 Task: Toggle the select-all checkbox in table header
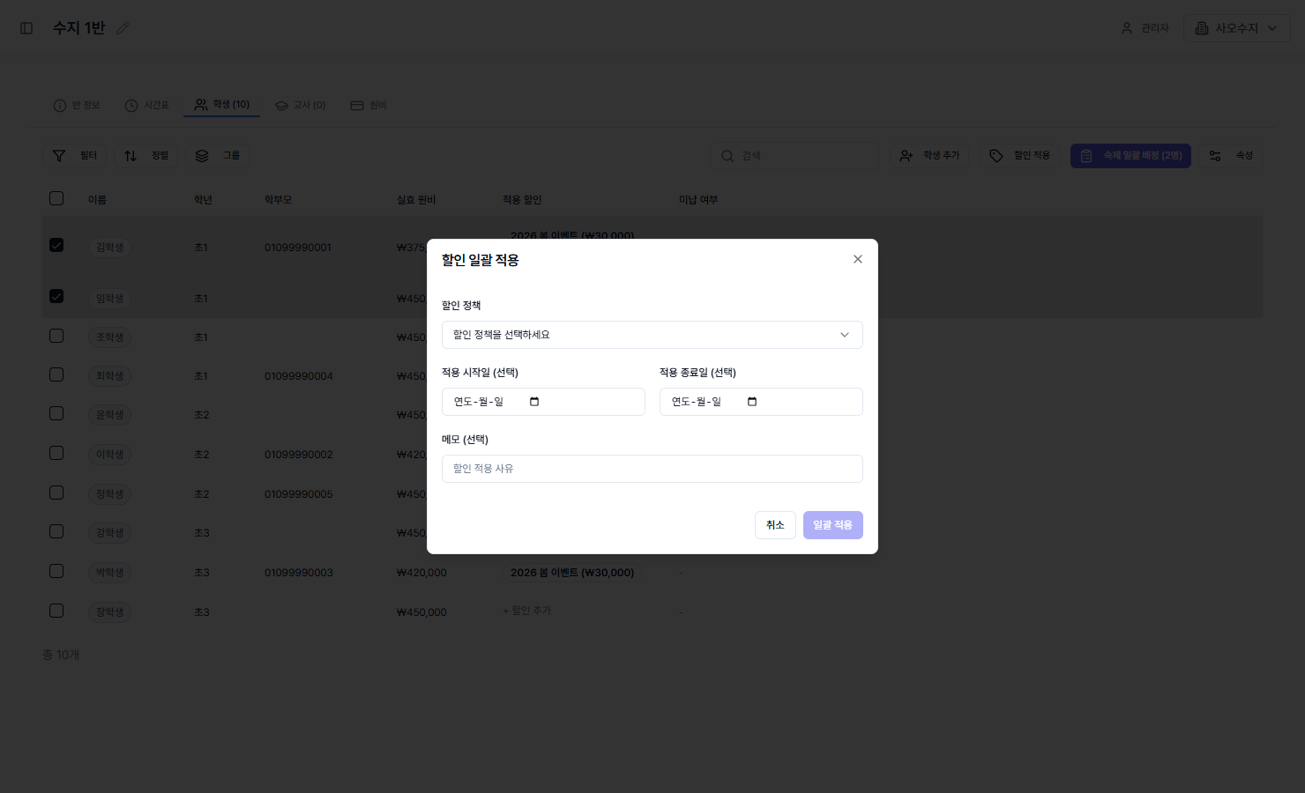tap(56, 198)
